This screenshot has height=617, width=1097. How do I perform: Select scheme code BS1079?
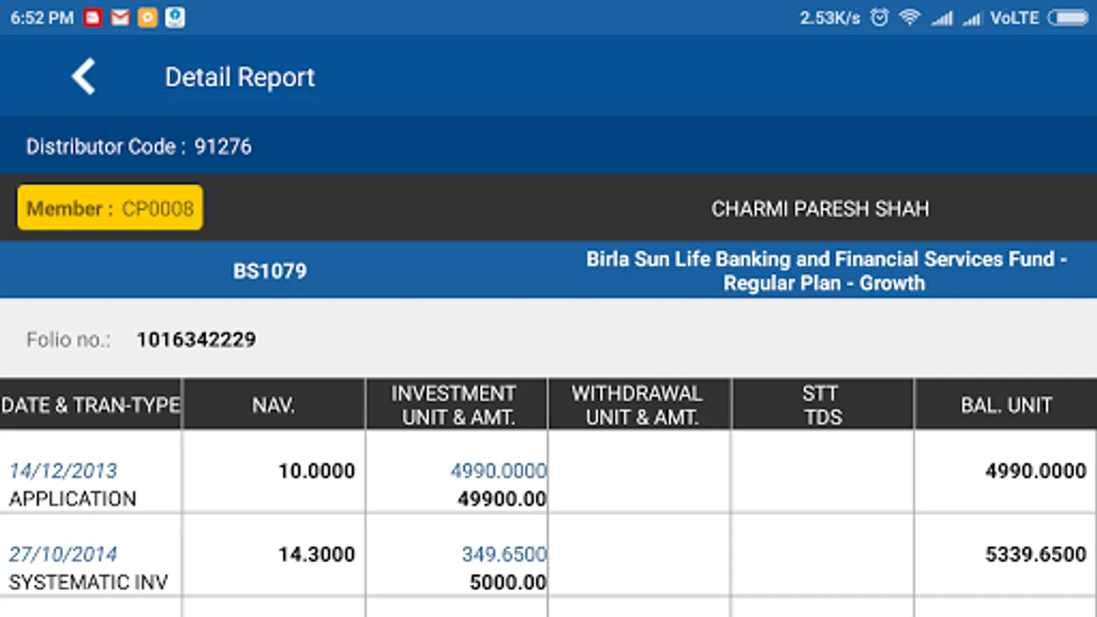pos(270,271)
